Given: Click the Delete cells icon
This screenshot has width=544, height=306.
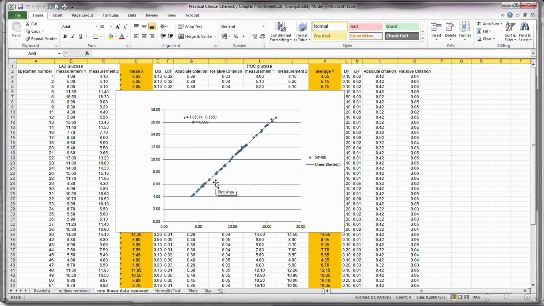Looking at the screenshot, I should point(450,27).
